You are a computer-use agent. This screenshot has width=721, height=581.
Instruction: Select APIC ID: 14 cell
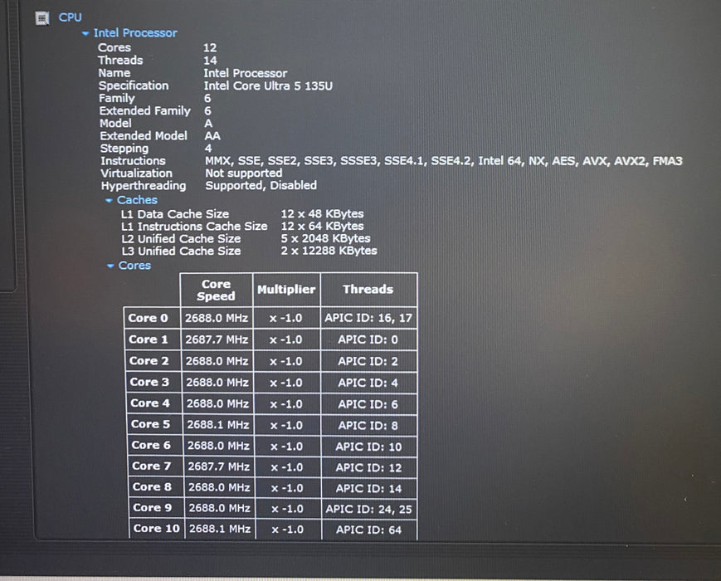coord(368,489)
